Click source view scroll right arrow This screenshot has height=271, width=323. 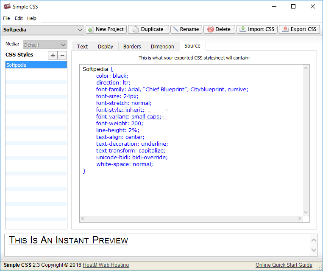(x=300, y=218)
